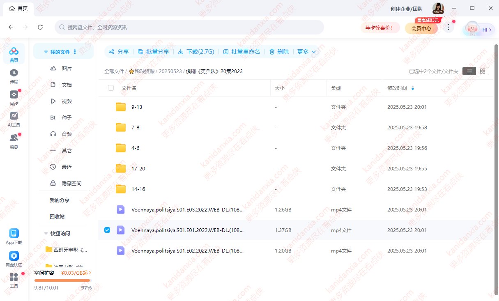Open the user avatar in title bar

[438, 8]
